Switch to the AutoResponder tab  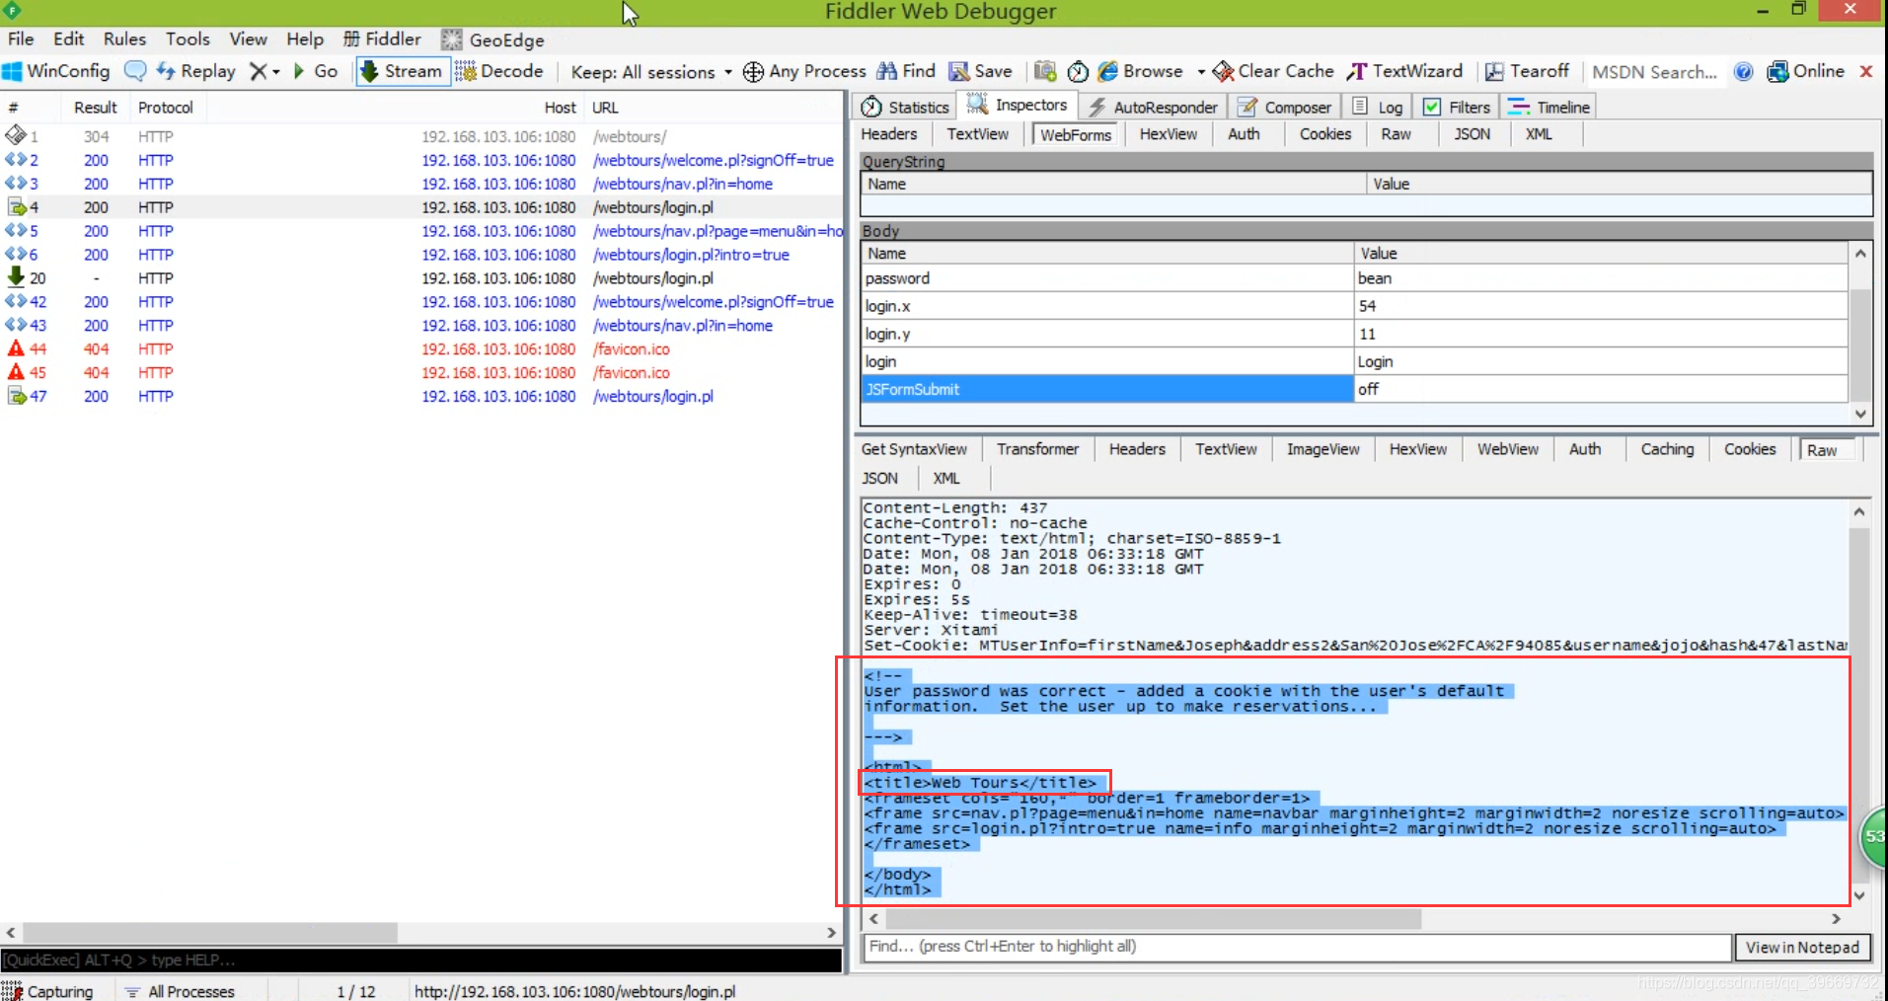[1152, 107]
